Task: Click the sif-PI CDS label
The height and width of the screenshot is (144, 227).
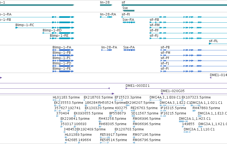Action: point(165,69)
